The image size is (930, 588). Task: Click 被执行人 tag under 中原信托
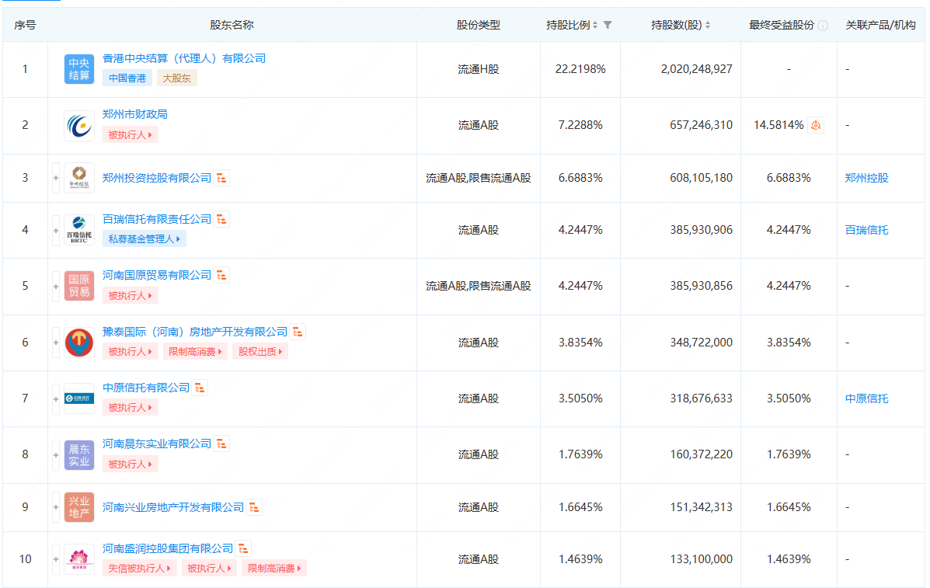(130, 408)
